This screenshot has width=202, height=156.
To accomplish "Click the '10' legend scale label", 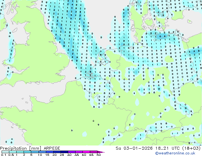I will tap(40, 155).
